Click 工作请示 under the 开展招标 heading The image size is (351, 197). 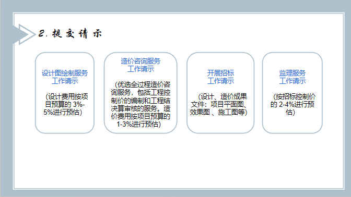[x=220, y=81]
